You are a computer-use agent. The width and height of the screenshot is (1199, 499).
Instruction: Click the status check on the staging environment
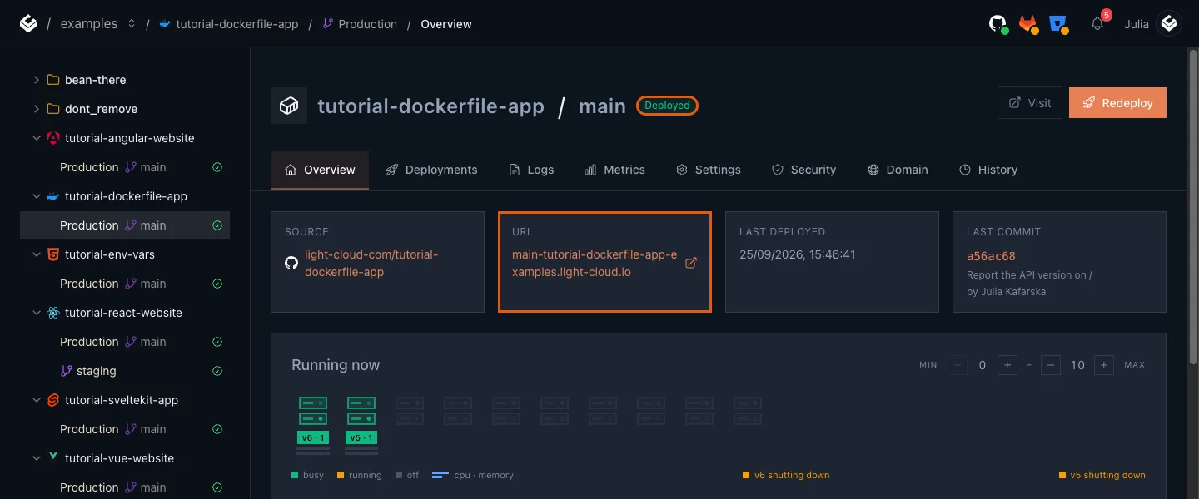point(217,371)
